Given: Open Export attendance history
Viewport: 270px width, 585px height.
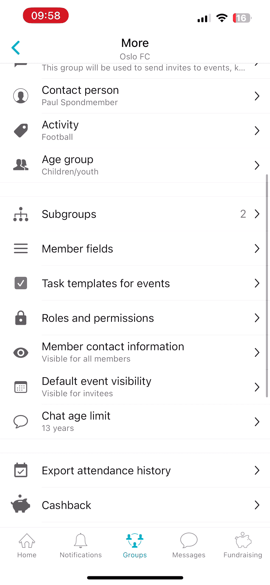Looking at the screenshot, I should (106, 471).
